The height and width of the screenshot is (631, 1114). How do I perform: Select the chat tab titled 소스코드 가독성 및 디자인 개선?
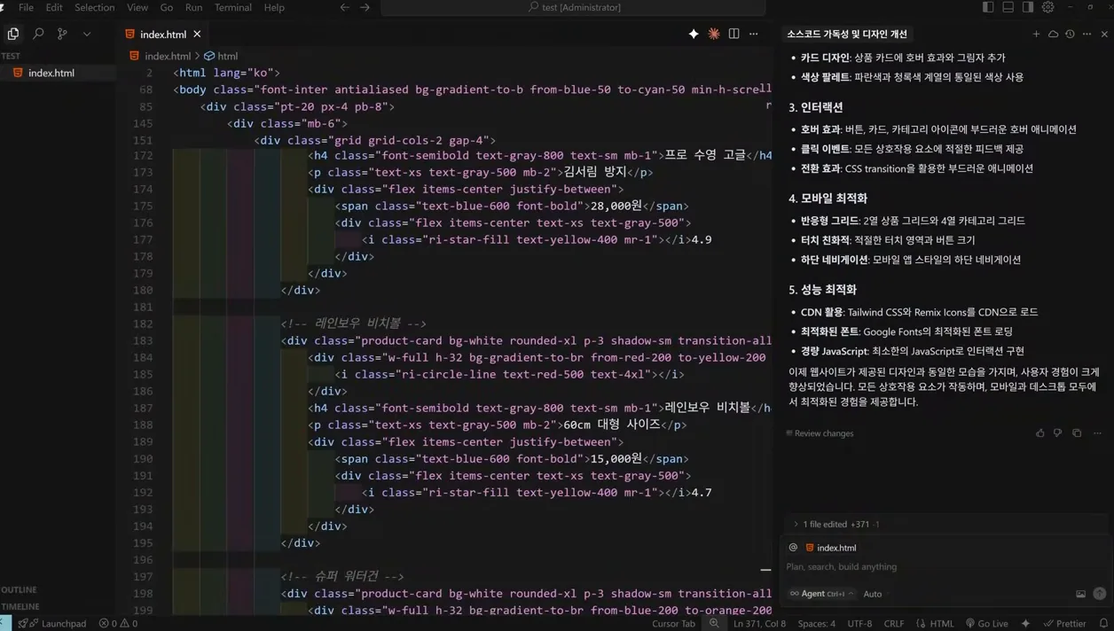(847, 34)
